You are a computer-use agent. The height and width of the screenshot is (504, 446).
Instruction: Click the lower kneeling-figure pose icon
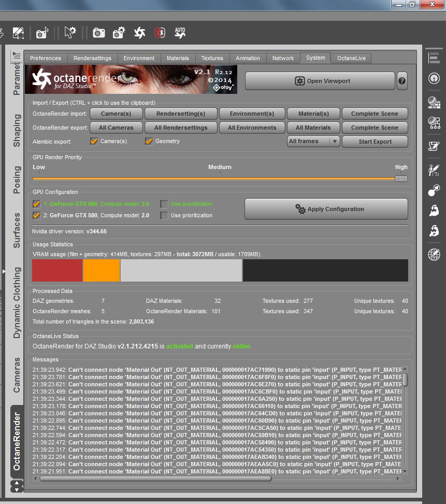click(434, 231)
